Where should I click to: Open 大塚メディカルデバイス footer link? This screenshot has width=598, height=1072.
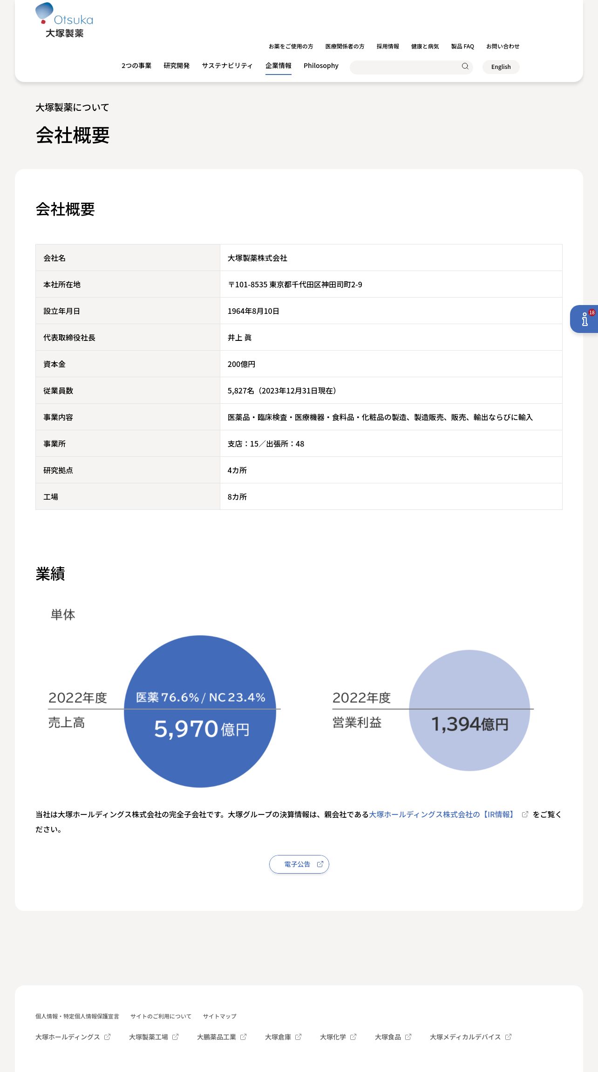[465, 1037]
